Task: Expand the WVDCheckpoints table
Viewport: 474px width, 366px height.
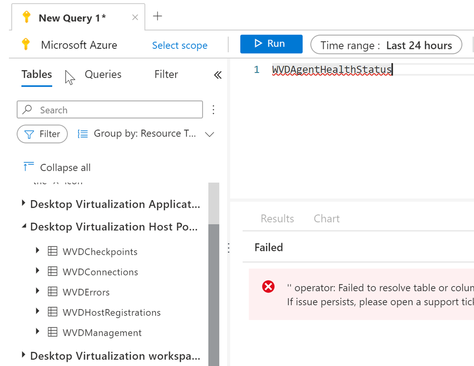Action: (38, 251)
